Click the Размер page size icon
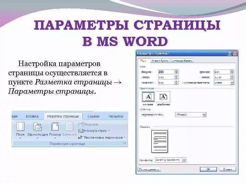Image resolution: width=246 pixels, height=184 pixels. coord(55,126)
